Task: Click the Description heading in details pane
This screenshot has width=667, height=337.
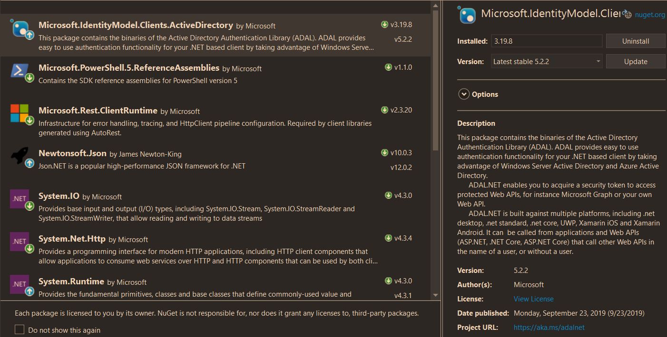Action: [x=476, y=123]
